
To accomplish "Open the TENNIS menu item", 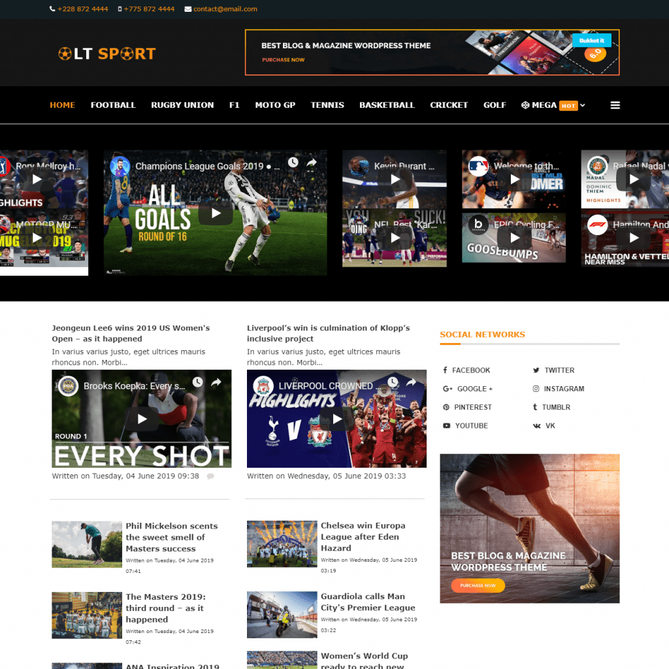I will tap(327, 105).
